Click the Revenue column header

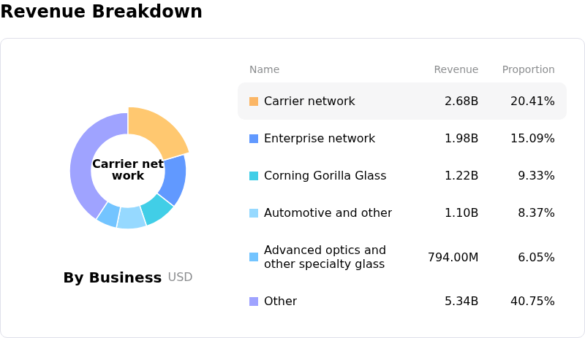pos(456,70)
